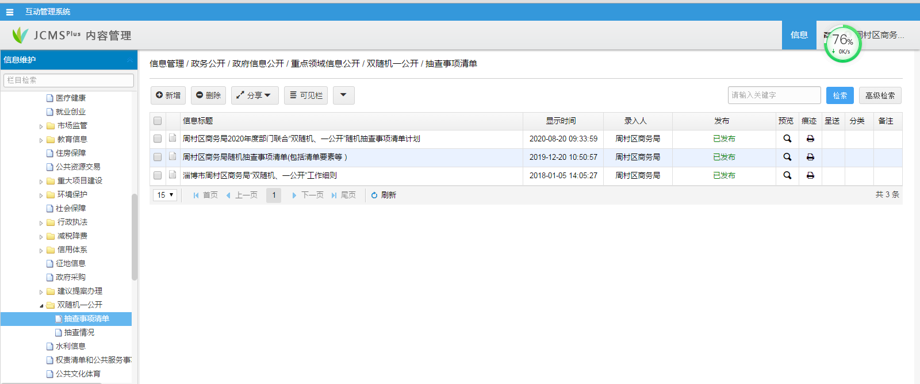The image size is (920, 384).
Task: Focus the 栏目检索 search field
Action: coord(69,80)
